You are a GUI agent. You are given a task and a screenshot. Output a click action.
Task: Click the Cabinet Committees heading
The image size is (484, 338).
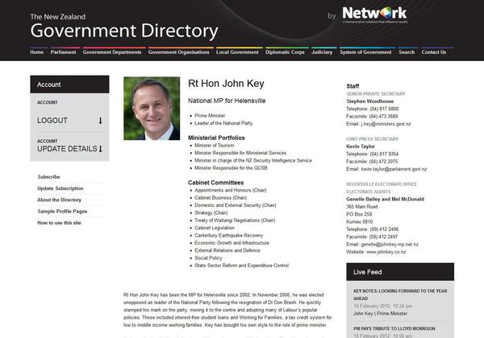[x=215, y=183]
